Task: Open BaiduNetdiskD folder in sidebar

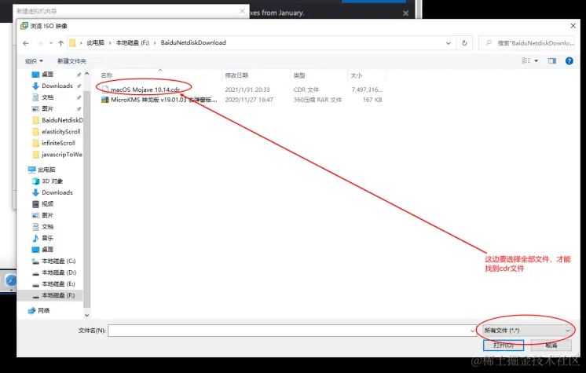Action: pos(62,120)
